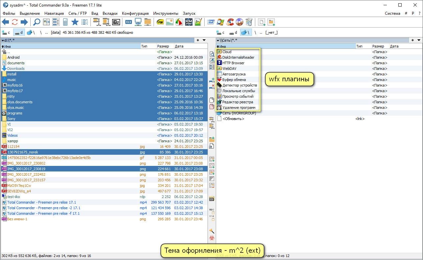Viewport: 423px width, 260px height.
Task: Select the Downloads folder
Action: [x=104, y=69]
